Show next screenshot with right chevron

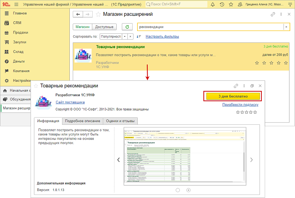pyautogui.click(x=251, y=160)
